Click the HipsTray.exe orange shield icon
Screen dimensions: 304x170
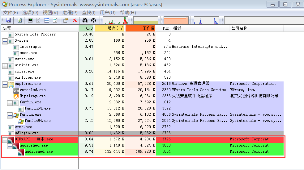point(16,96)
